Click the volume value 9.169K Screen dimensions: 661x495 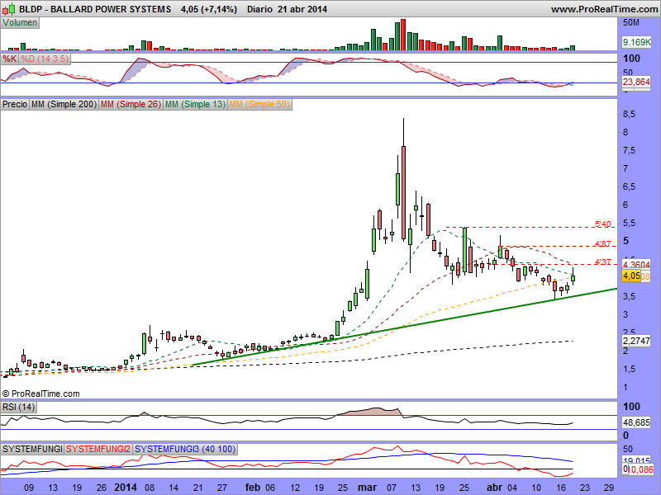coord(637,42)
